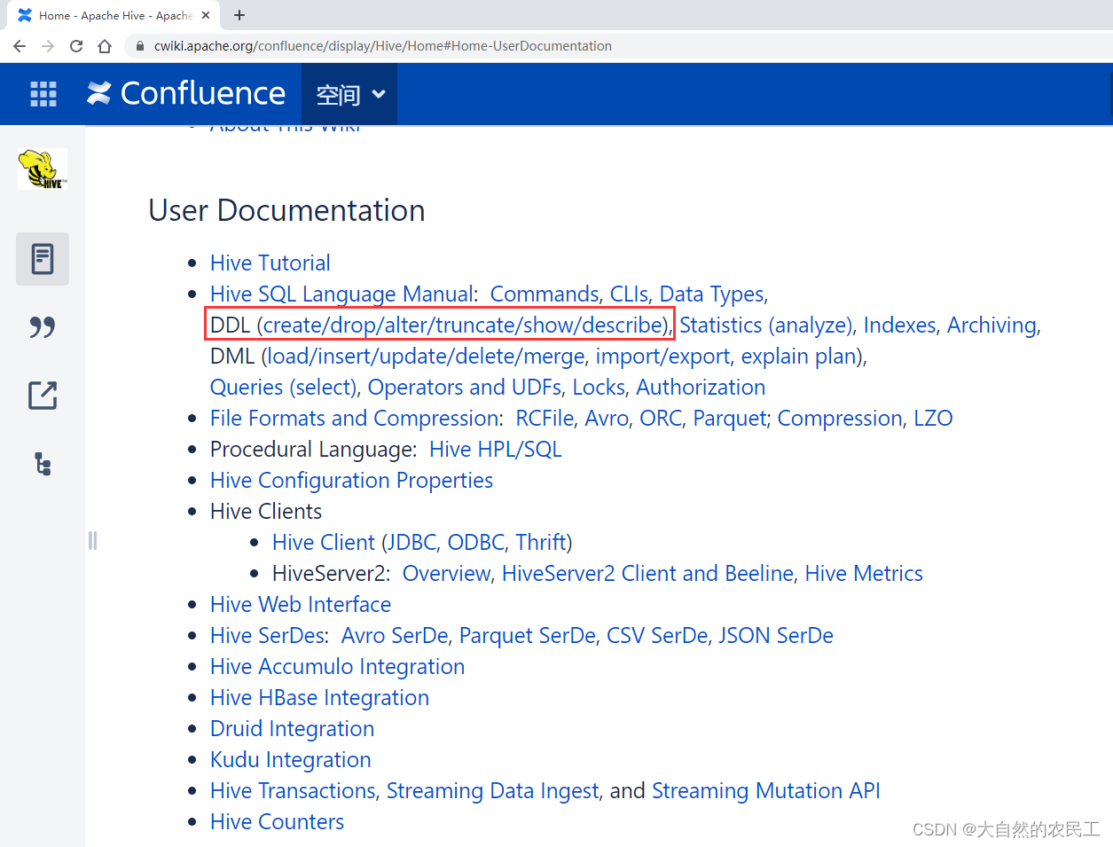1113x847 pixels.
Task: Open the Commands link
Action: pyautogui.click(x=545, y=294)
